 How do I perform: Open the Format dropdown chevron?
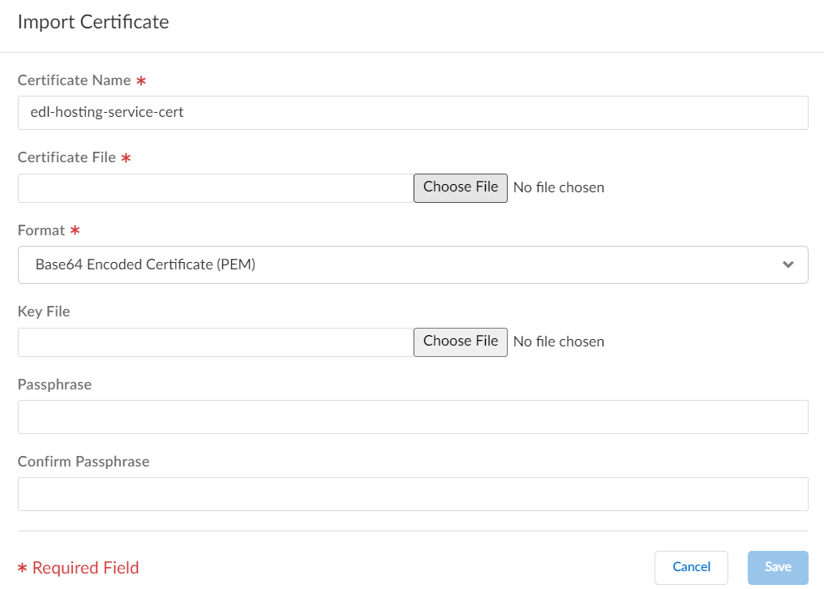click(x=787, y=264)
